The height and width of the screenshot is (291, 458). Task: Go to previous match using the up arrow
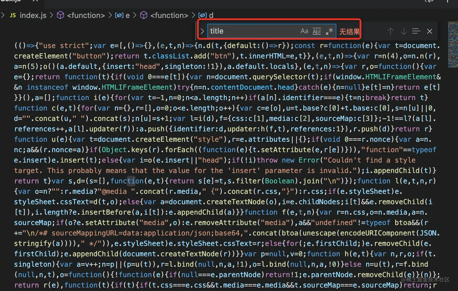click(x=390, y=31)
